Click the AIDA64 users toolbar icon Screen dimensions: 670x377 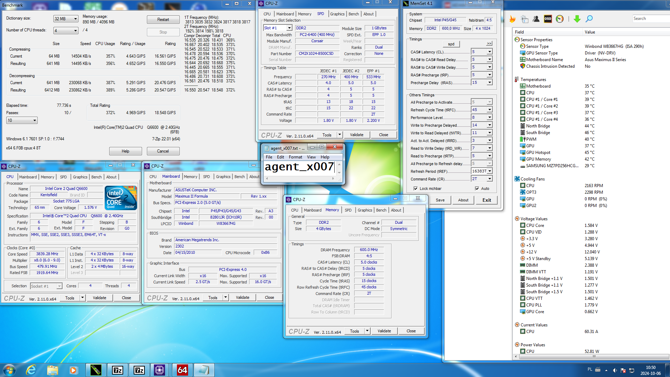pos(536,19)
